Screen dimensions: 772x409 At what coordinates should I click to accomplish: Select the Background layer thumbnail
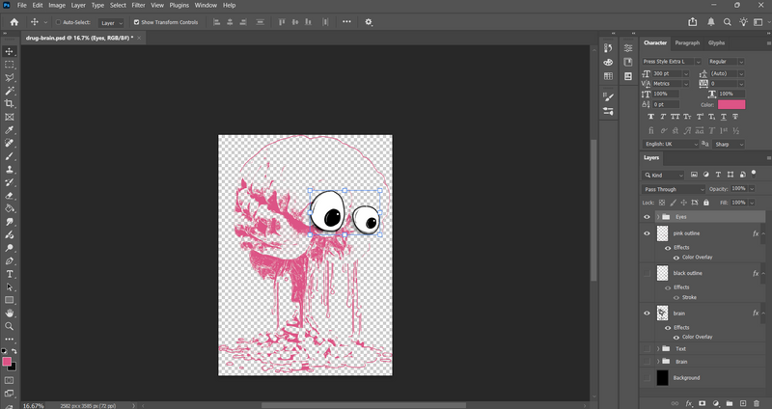[x=662, y=378]
